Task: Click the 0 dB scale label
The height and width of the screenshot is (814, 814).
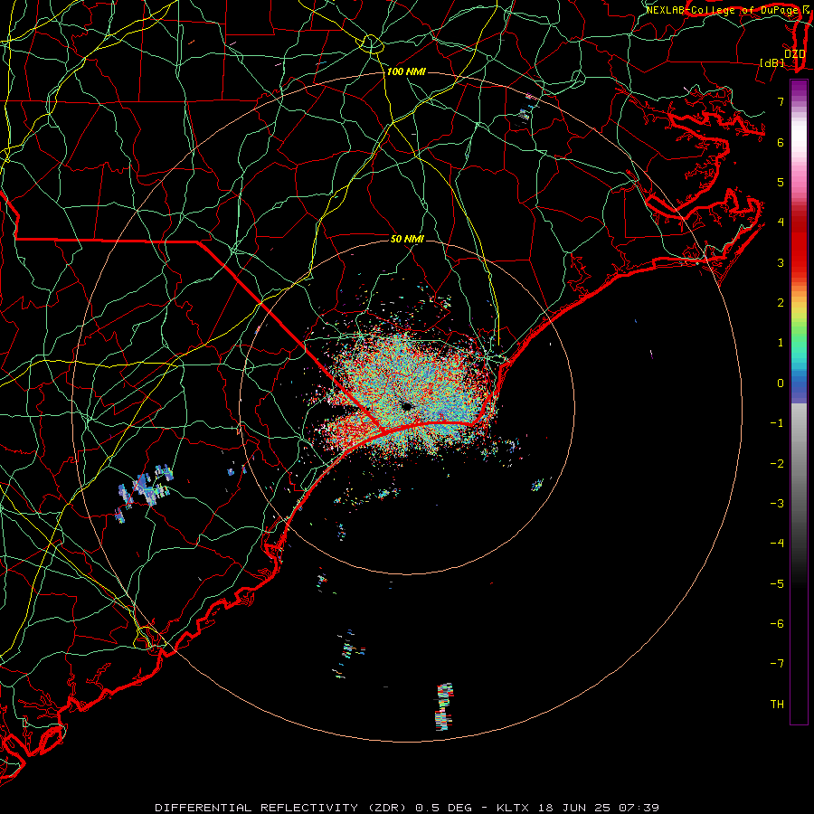Action: (781, 383)
